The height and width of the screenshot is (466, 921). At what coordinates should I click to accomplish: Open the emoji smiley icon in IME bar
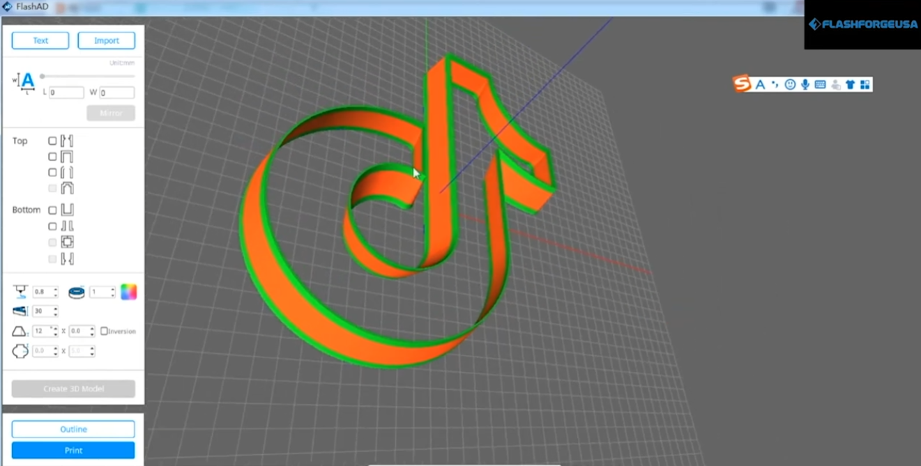[x=790, y=84]
